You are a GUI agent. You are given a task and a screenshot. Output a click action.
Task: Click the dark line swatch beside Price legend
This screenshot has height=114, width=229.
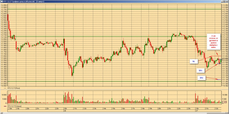5,88
